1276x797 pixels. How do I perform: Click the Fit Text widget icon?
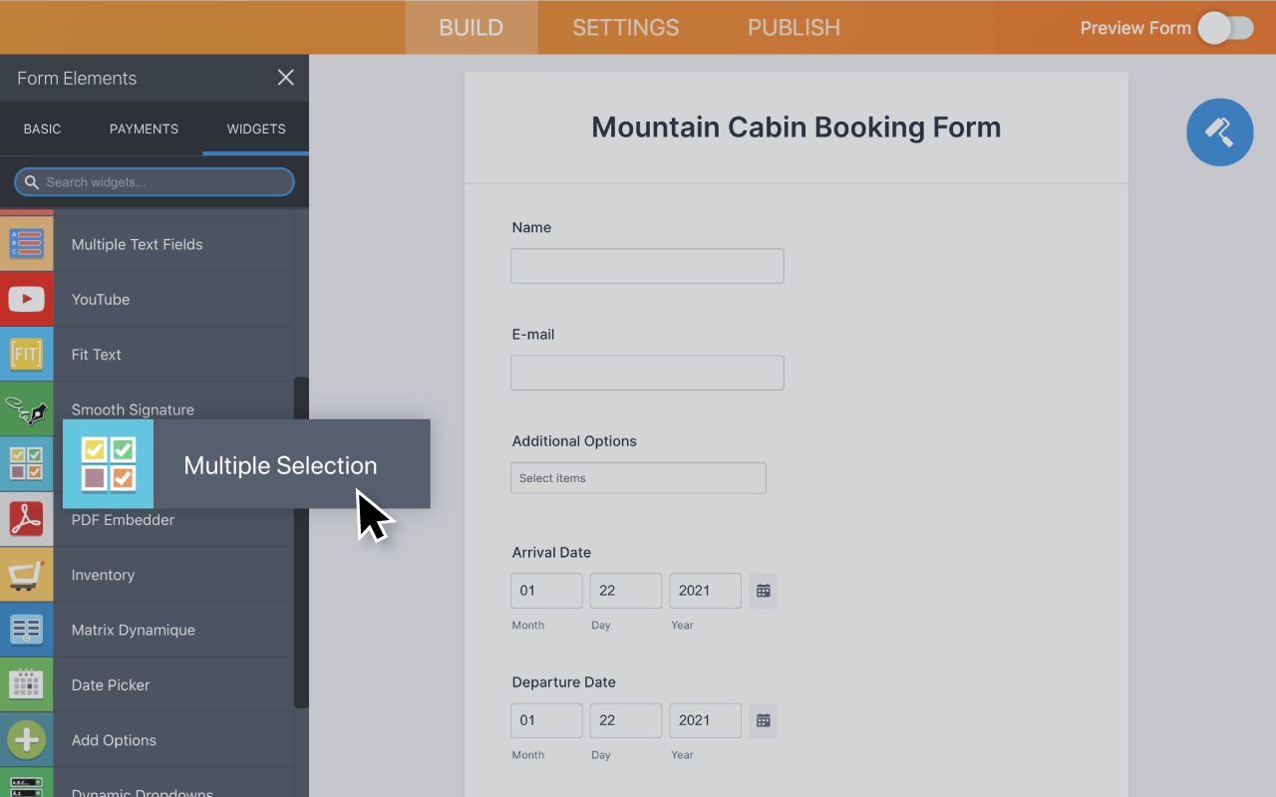pos(27,354)
